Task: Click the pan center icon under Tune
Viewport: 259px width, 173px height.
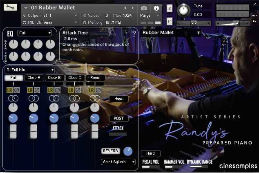Action: pyautogui.click(x=194, y=23)
